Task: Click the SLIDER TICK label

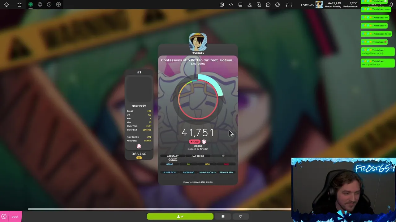Action: pyautogui.click(x=170, y=172)
